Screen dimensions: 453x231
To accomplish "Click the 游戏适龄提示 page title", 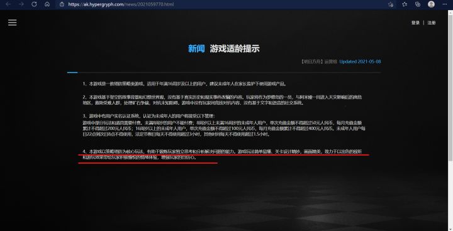I will coord(235,48).
